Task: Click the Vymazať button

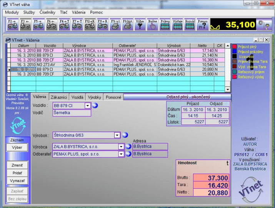Action: 17,181
